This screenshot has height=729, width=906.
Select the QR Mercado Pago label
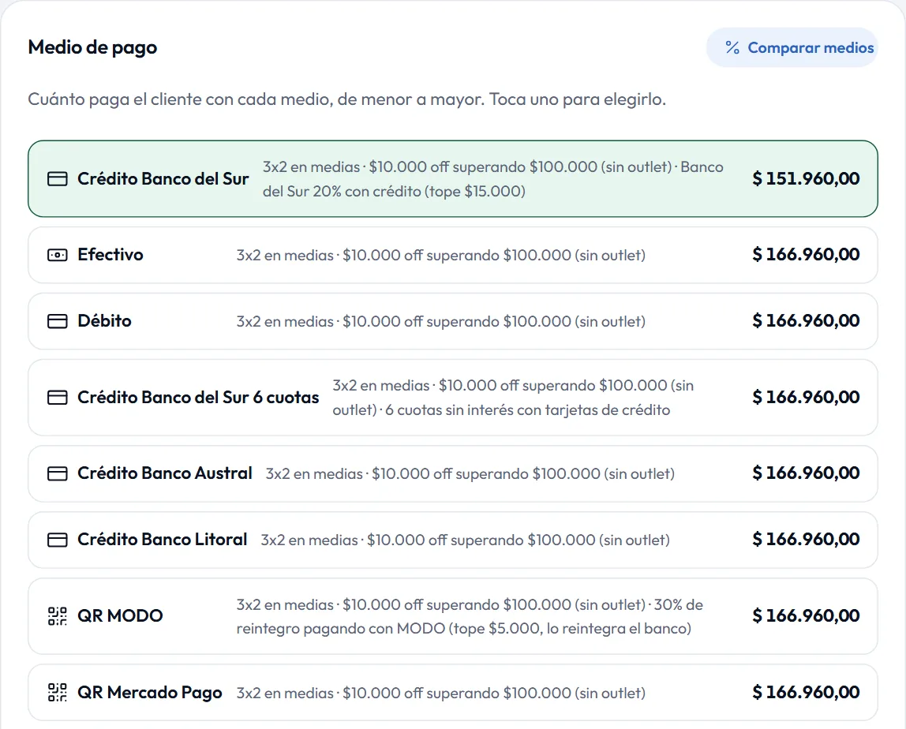coord(150,692)
